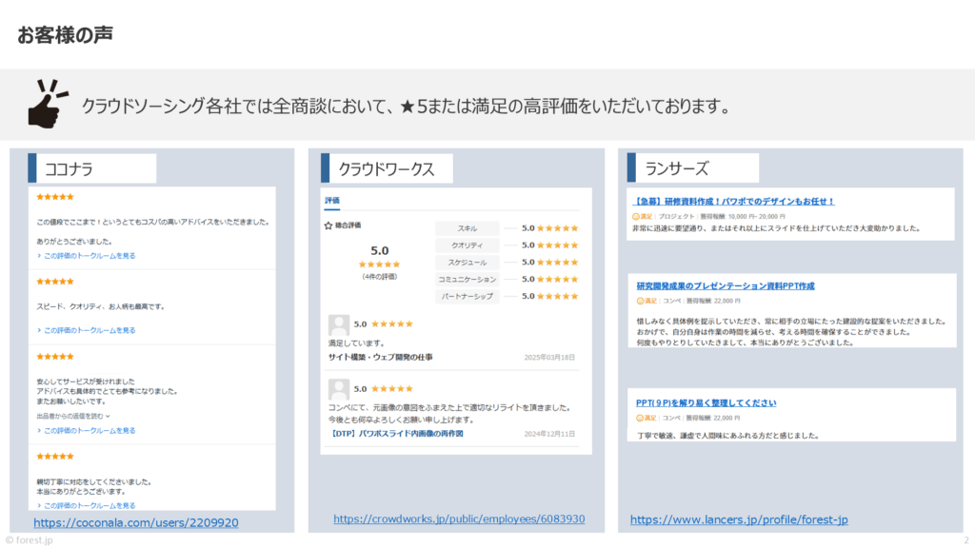Click the large 5.0 overall score
The height and width of the screenshot is (548, 975).
pyautogui.click(x=379, y=250)
